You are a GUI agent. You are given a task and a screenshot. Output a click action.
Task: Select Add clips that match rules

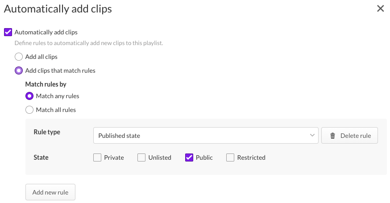pos(18,70)
